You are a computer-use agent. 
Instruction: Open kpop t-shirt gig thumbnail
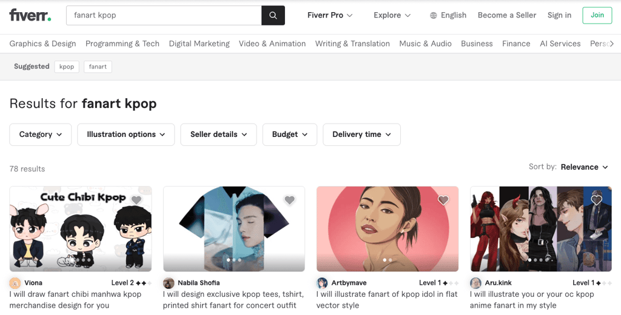[234, 229]
